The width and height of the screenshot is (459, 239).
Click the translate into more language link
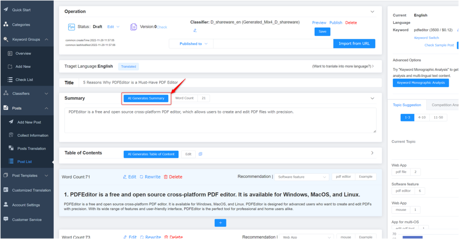click(343, 66)
